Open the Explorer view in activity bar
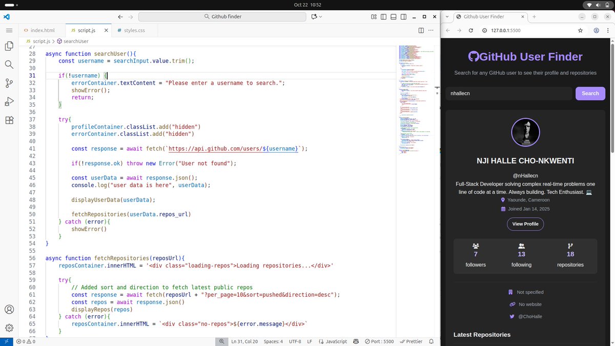This screenshot has width=615, height=346. [9, 46]
